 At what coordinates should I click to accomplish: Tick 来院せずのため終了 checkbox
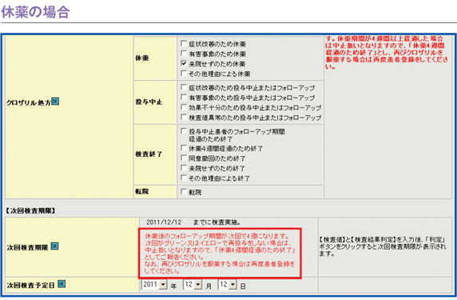click(184, 168)
